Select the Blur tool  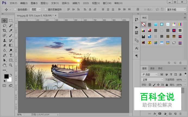click(x=4, y=50)
